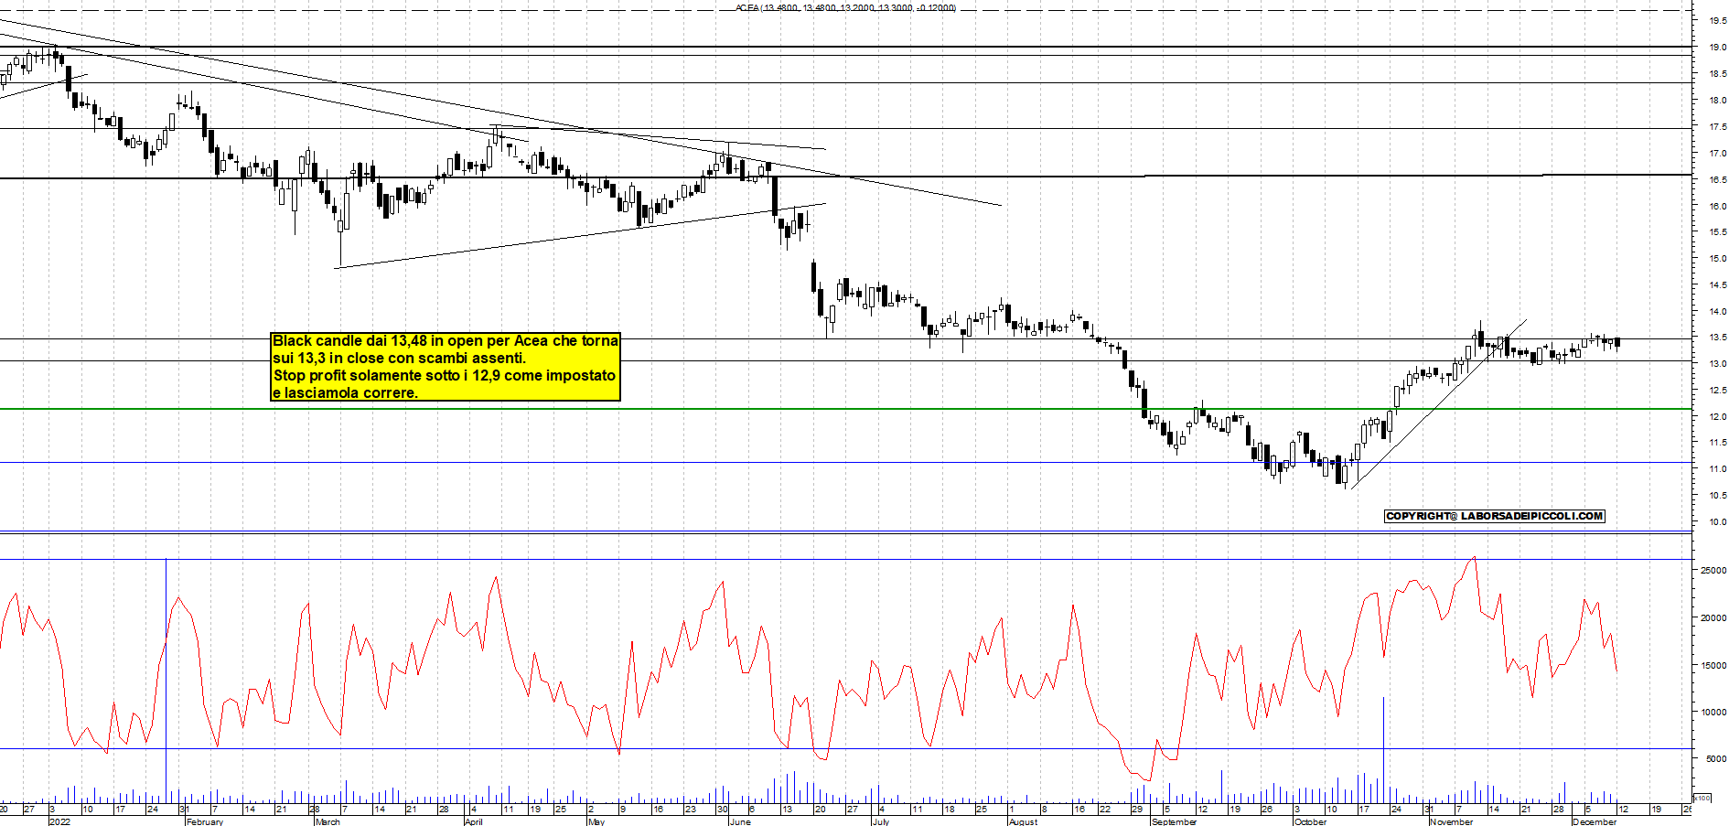Viewport: 1729px width, 826px height.
Task: Click annotation line "e lasciamola correre."
Action: [x=346, y=393]
